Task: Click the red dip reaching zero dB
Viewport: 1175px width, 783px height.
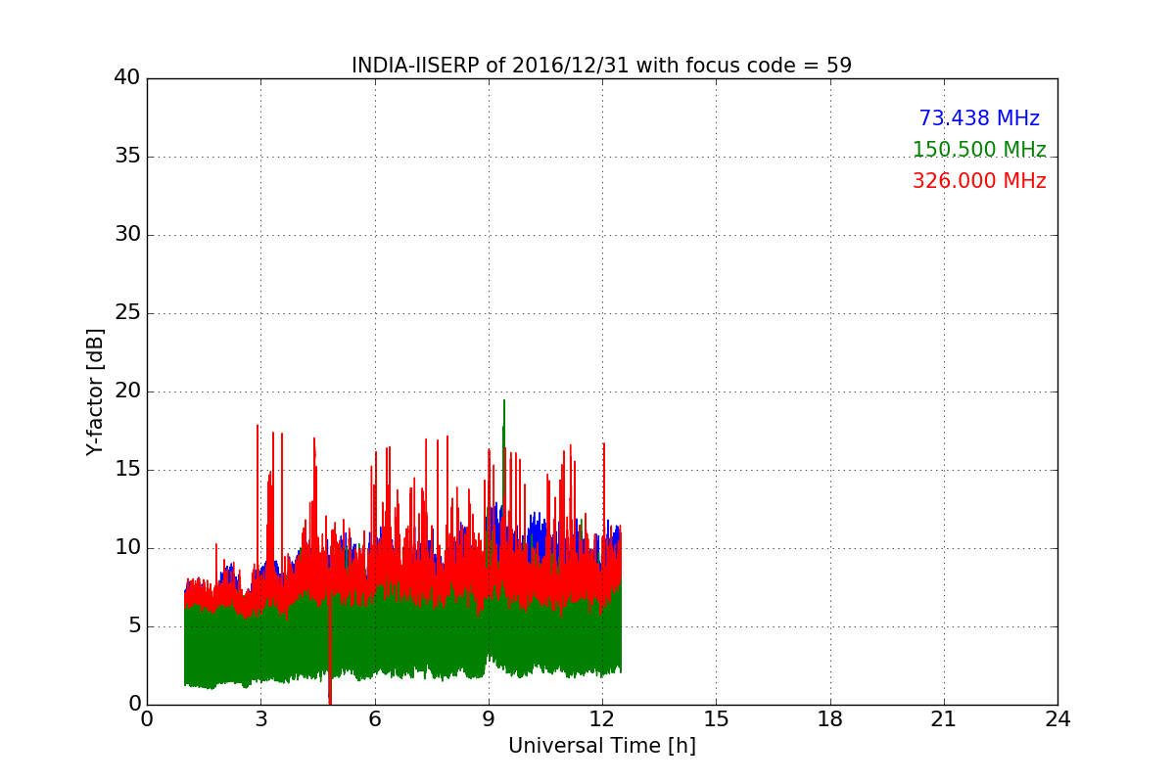Action: [330, 699]
